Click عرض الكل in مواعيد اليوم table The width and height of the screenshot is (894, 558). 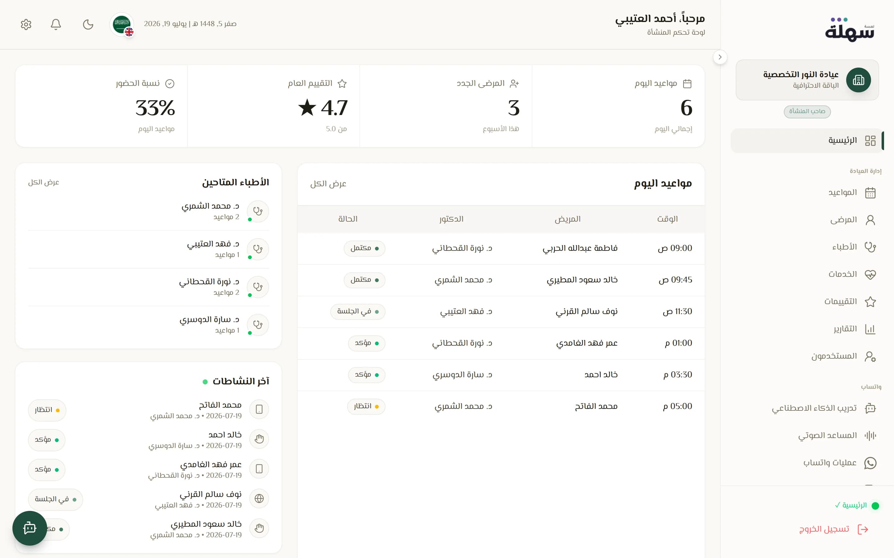point(328,184)
